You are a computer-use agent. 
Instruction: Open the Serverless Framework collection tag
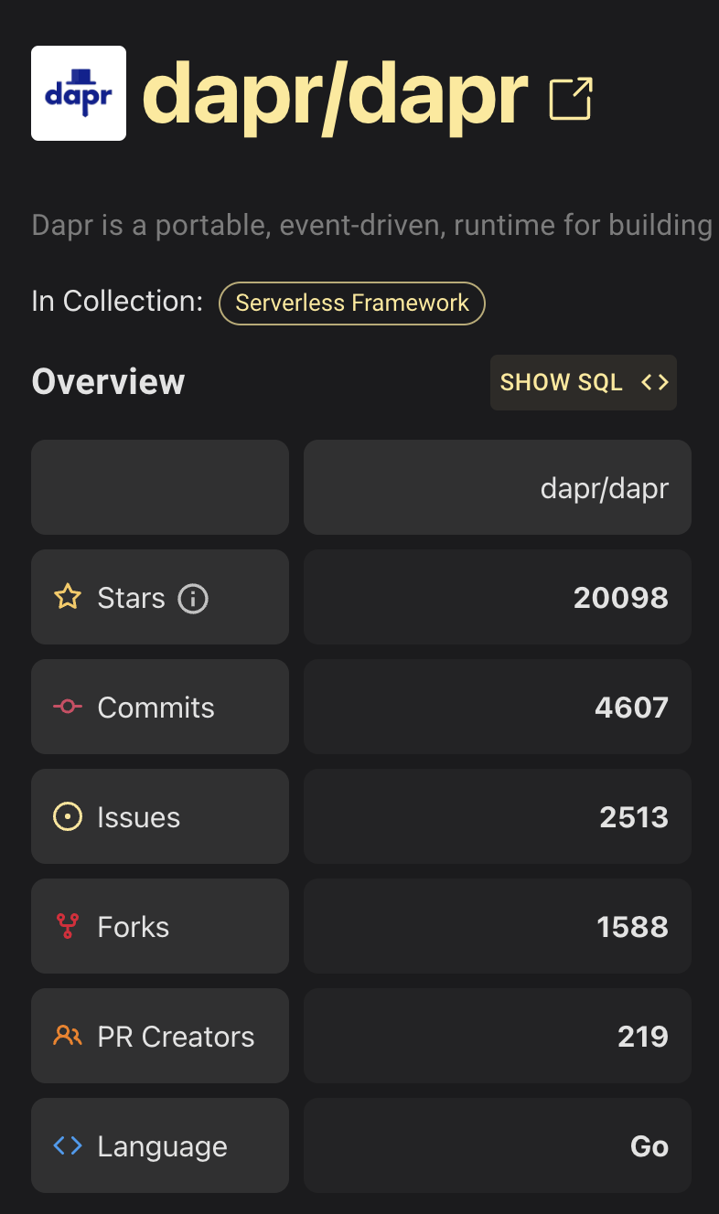[x=352, y=303]
